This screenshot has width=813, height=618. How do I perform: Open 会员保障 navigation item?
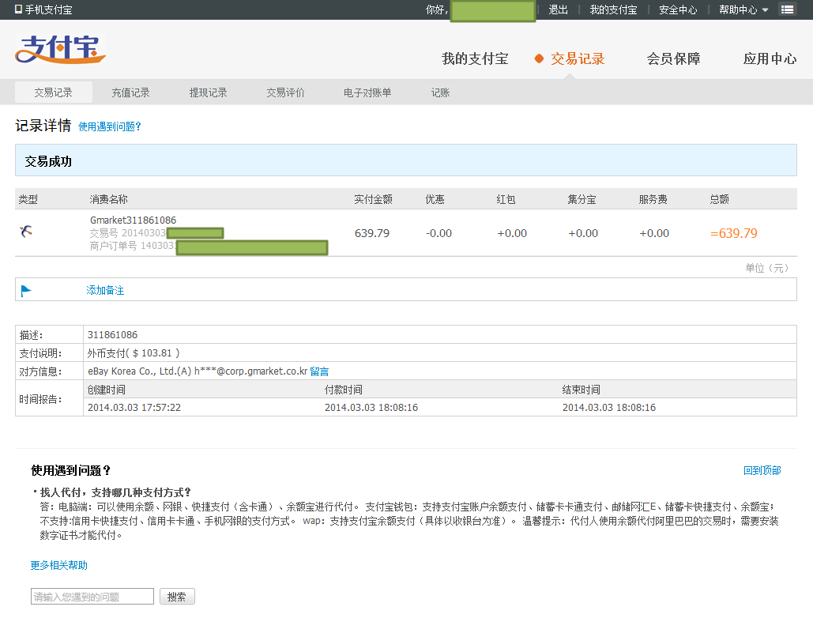(x=673, y=58)
